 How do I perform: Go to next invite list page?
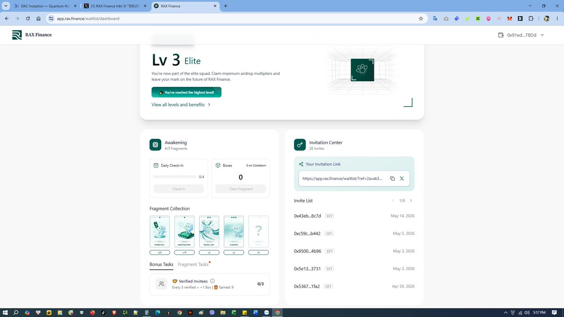pos(411,201)
